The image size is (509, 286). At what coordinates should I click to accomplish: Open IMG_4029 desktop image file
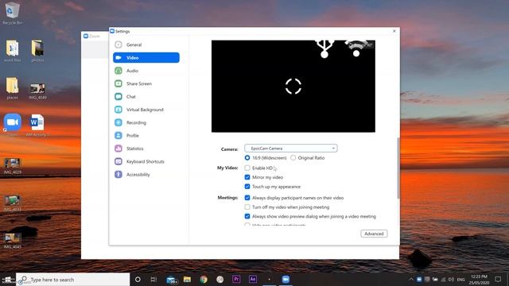13,163
